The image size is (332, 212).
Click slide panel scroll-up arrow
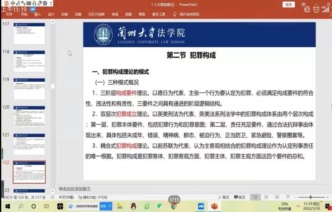pyautogui.click(x=53, y=22)
